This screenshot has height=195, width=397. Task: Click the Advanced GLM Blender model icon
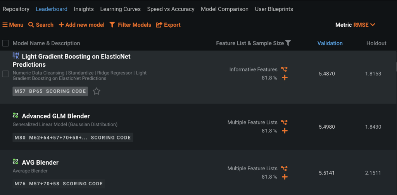[x=16, y=116]
